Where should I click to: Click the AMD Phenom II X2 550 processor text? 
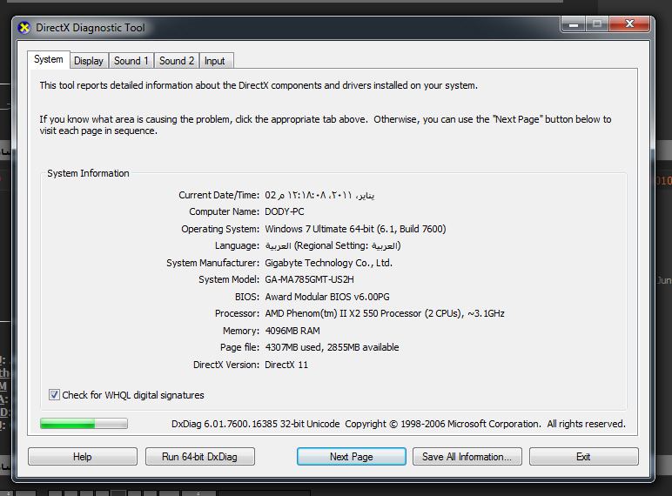click(385, 313)
